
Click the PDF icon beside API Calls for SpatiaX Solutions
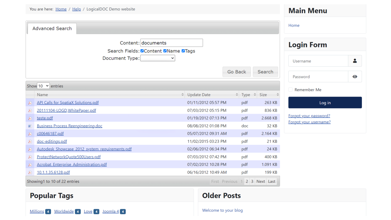pyautogui.click(x=30, y=103)
